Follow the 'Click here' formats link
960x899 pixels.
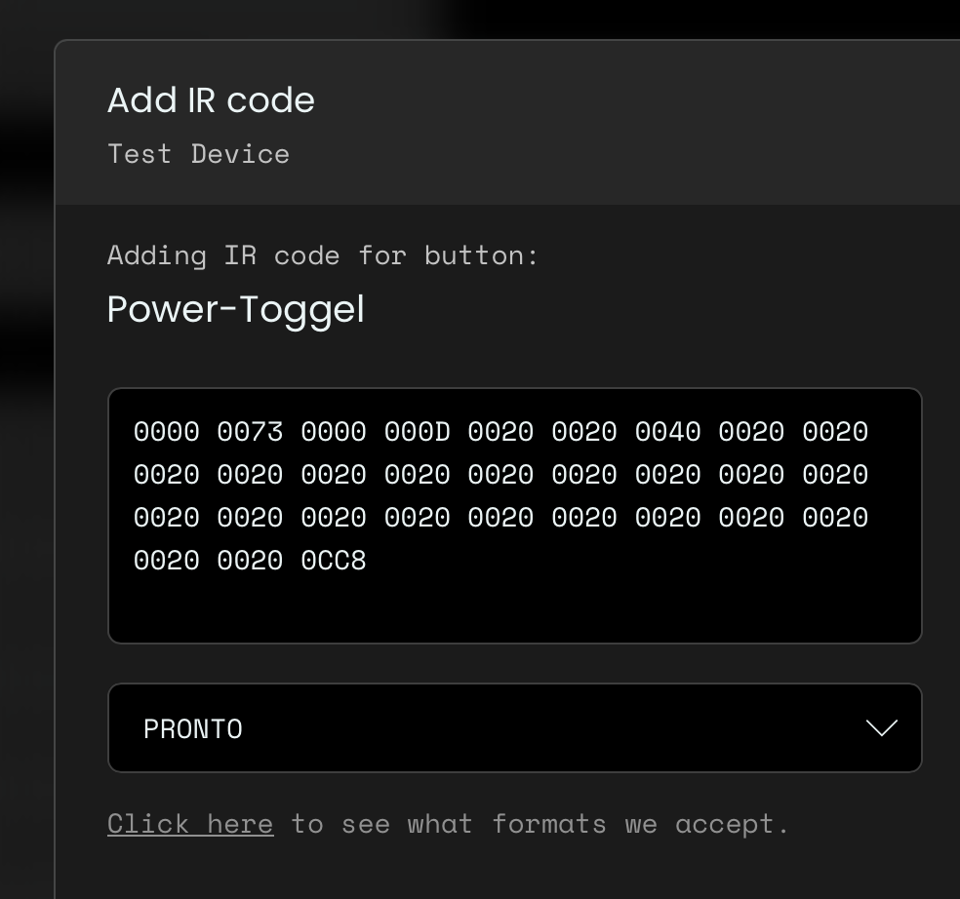click(x=190, y=824)
